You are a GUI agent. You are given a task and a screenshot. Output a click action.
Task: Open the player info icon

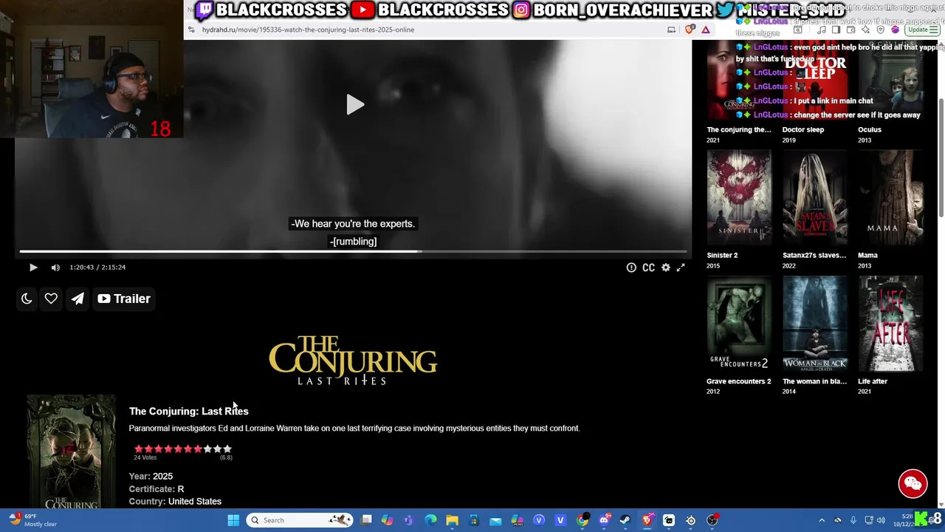point(631,267)
